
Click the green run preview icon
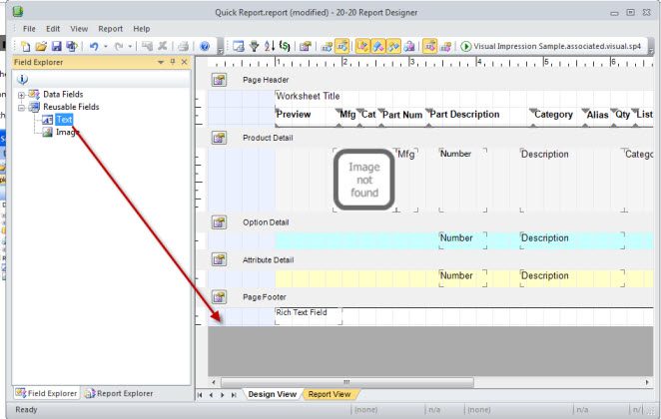click(x=466, y=47)
